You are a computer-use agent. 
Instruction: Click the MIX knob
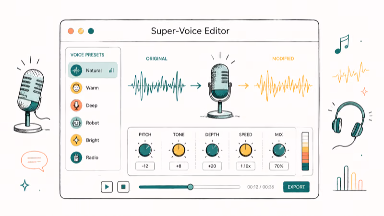coord(279,150)
